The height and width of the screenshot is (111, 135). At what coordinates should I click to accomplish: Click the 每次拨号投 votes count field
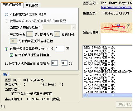point(30,34)
